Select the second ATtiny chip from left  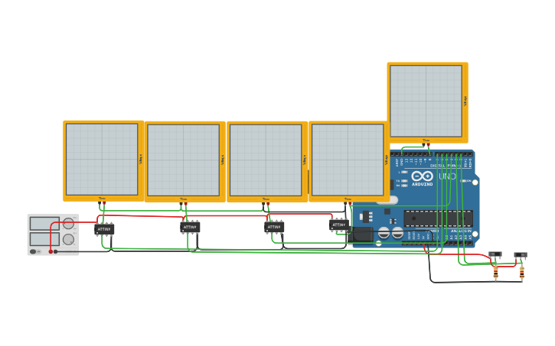click(190, 227)
